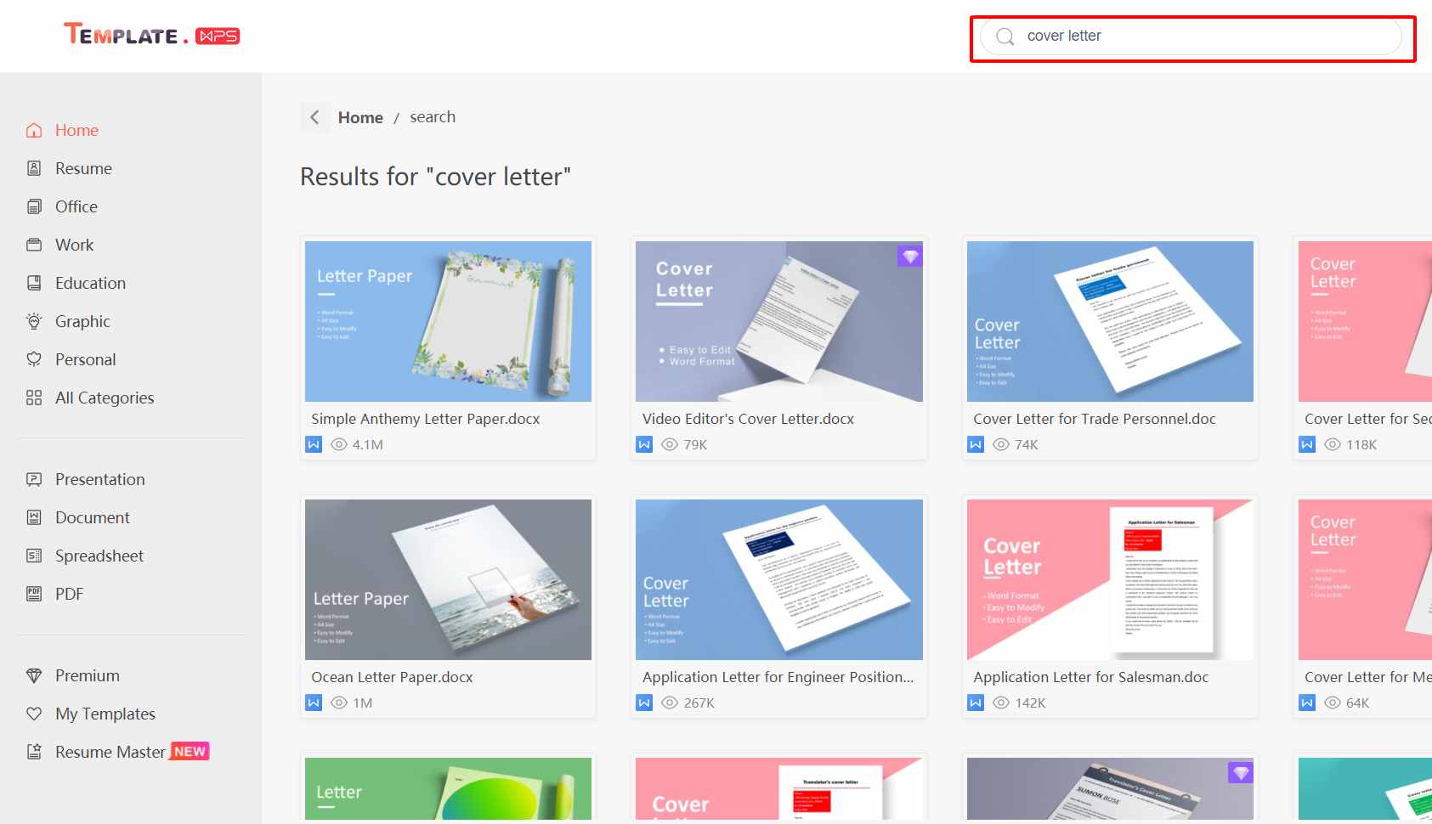Image resolution: width=1432 pixels, height=824 pixels.
Task: Click the premium diamond badge on Video Editor's template
Action: 909,256
